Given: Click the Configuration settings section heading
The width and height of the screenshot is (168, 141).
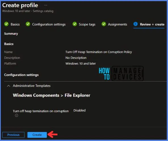Looking at the screenshot, I should pyautogui.click(x=21, y=75).
